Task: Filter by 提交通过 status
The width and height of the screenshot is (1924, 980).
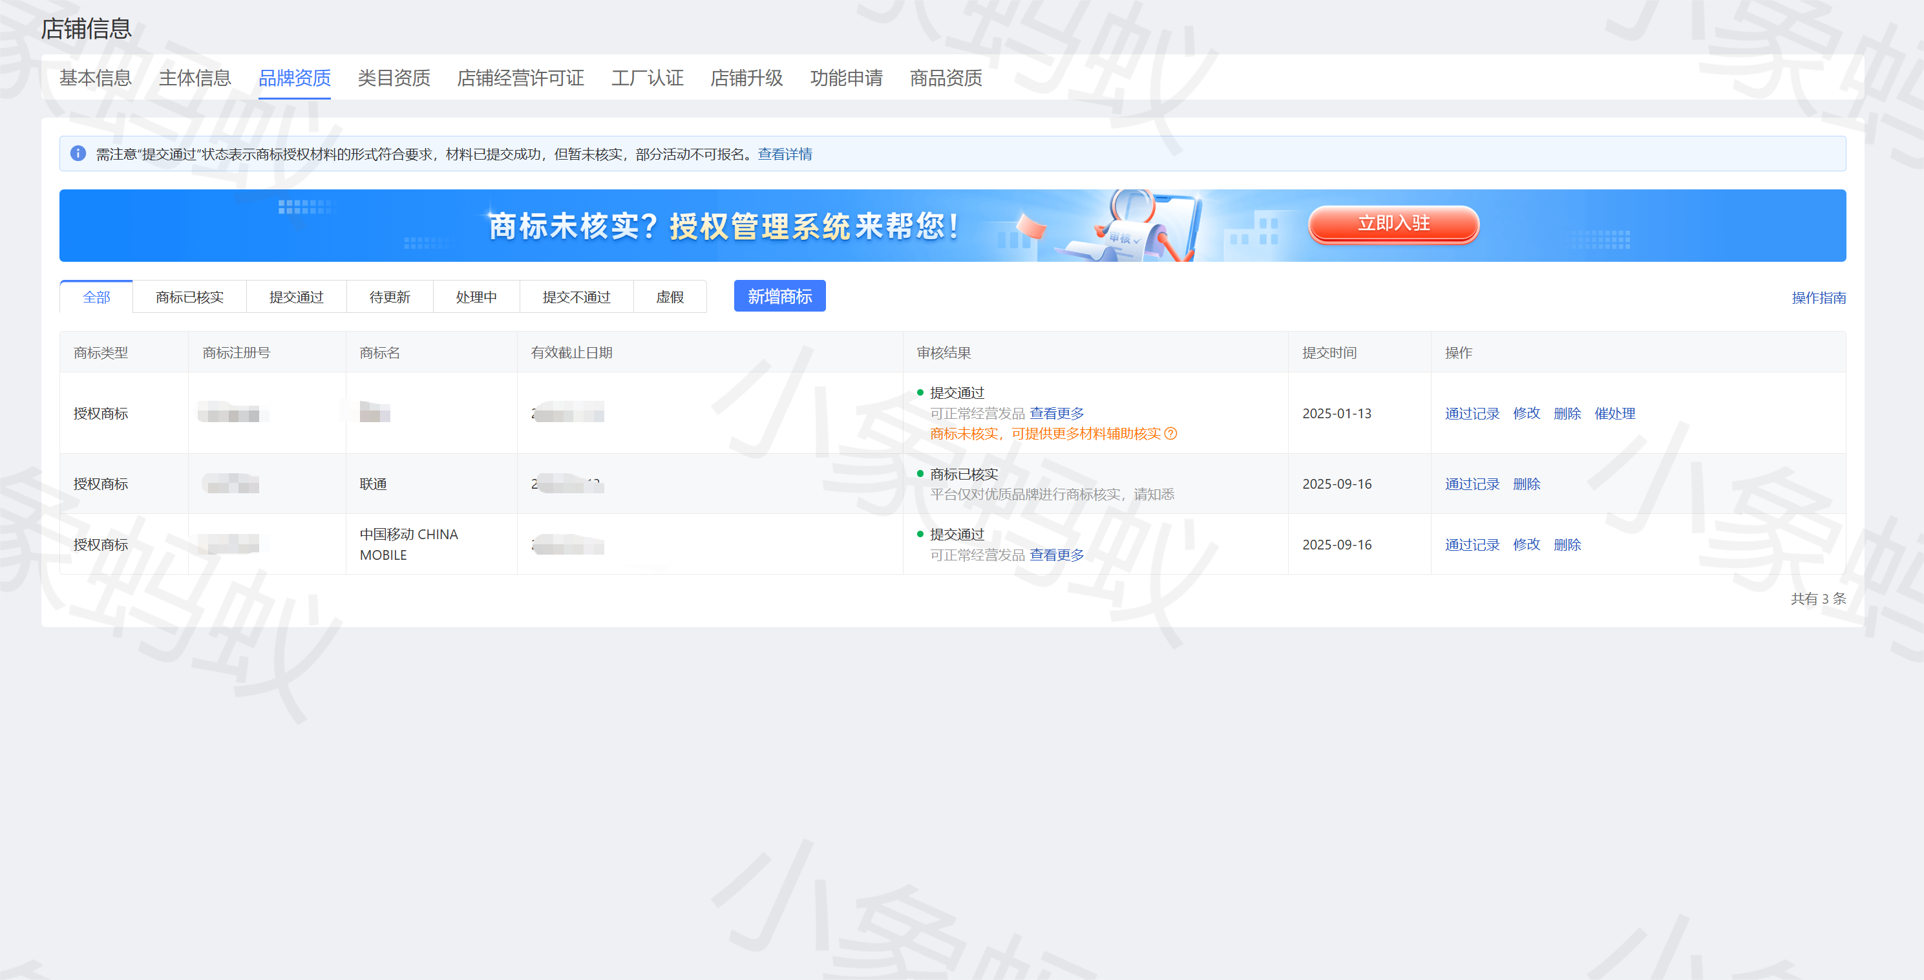Action: point(297,297)
